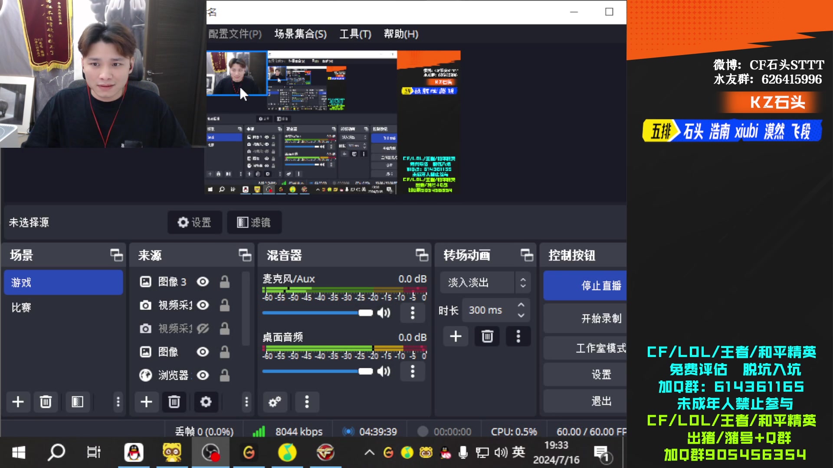
Task: Open the Windows Start menu
Action: click(x=18, y=453)
